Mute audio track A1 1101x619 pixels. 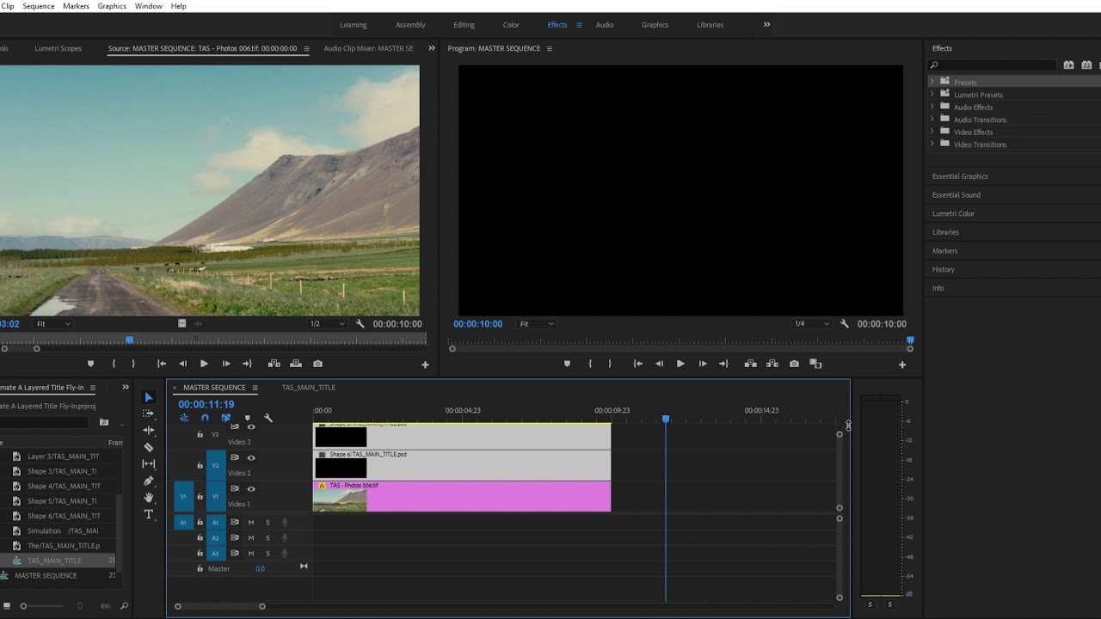point(251,522)
